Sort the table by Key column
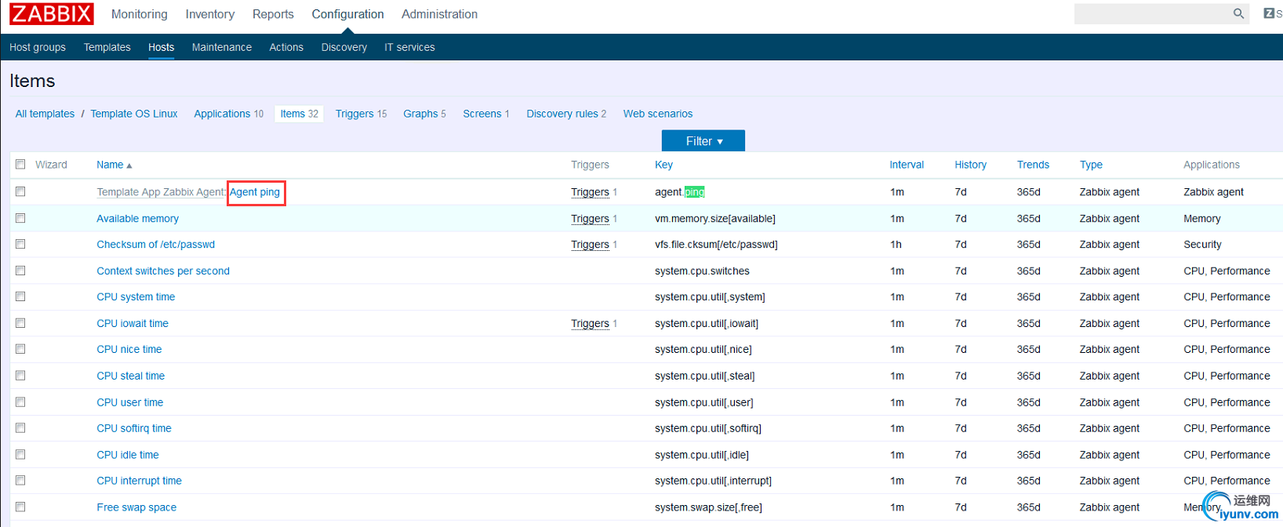The height and width of the screenshot is (527, 1283). (663, 165)
